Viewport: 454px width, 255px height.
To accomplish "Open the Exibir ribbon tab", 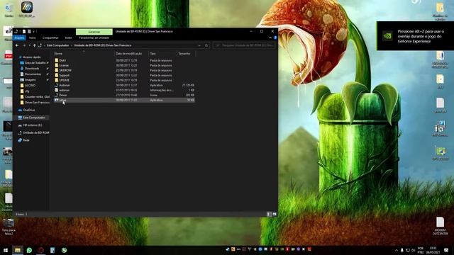I will (x=68, y=38).
